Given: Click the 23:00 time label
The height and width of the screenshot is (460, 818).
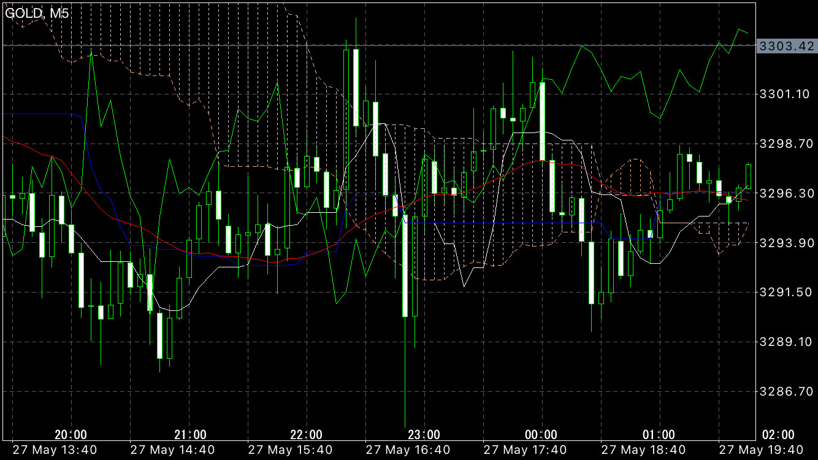Looking at the screenshot, I should (424, 435).
